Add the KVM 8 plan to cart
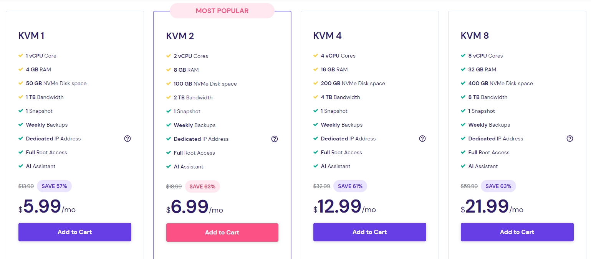The image size is (591, 259). (517, 232)
